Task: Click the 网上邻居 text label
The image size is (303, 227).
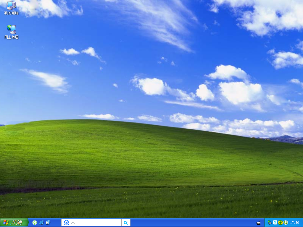Action: [11, 37]
